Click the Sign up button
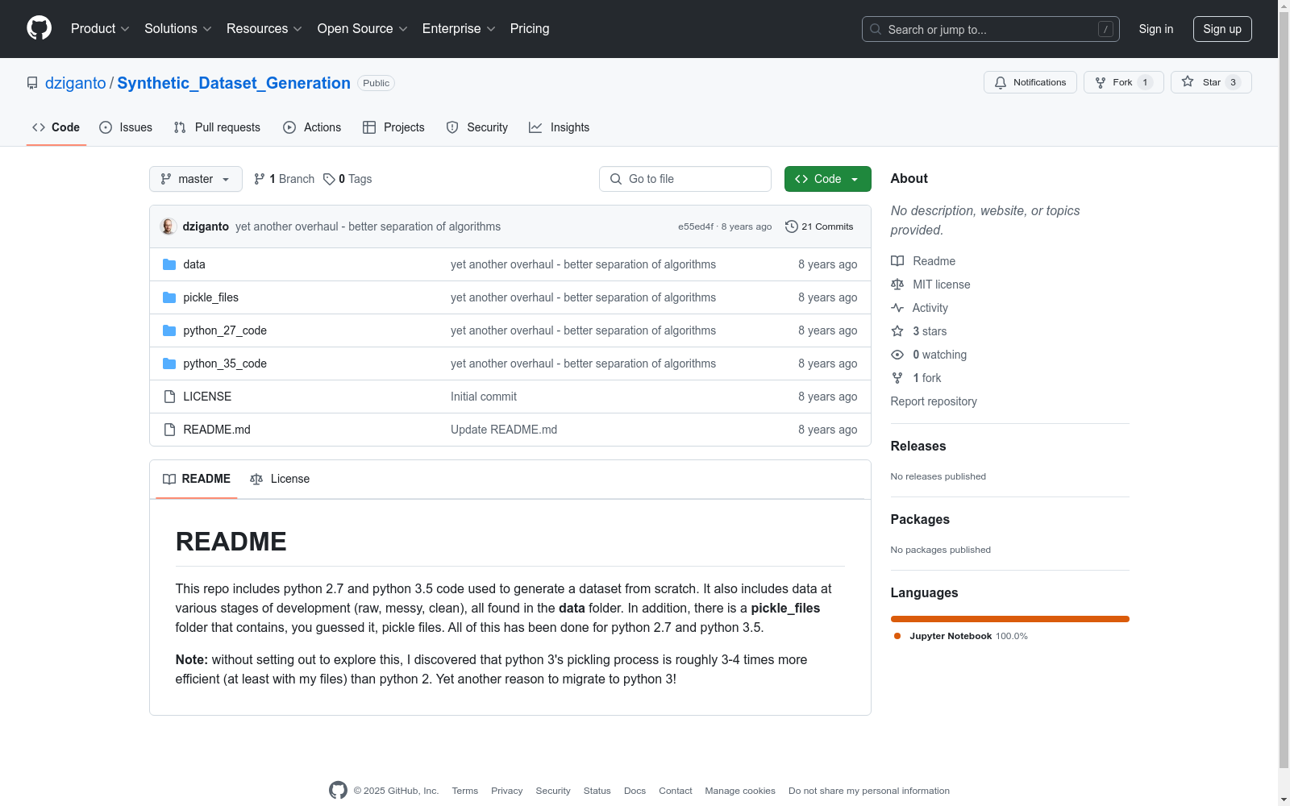Screen dimensions: 1290x806 (1222, 29)
